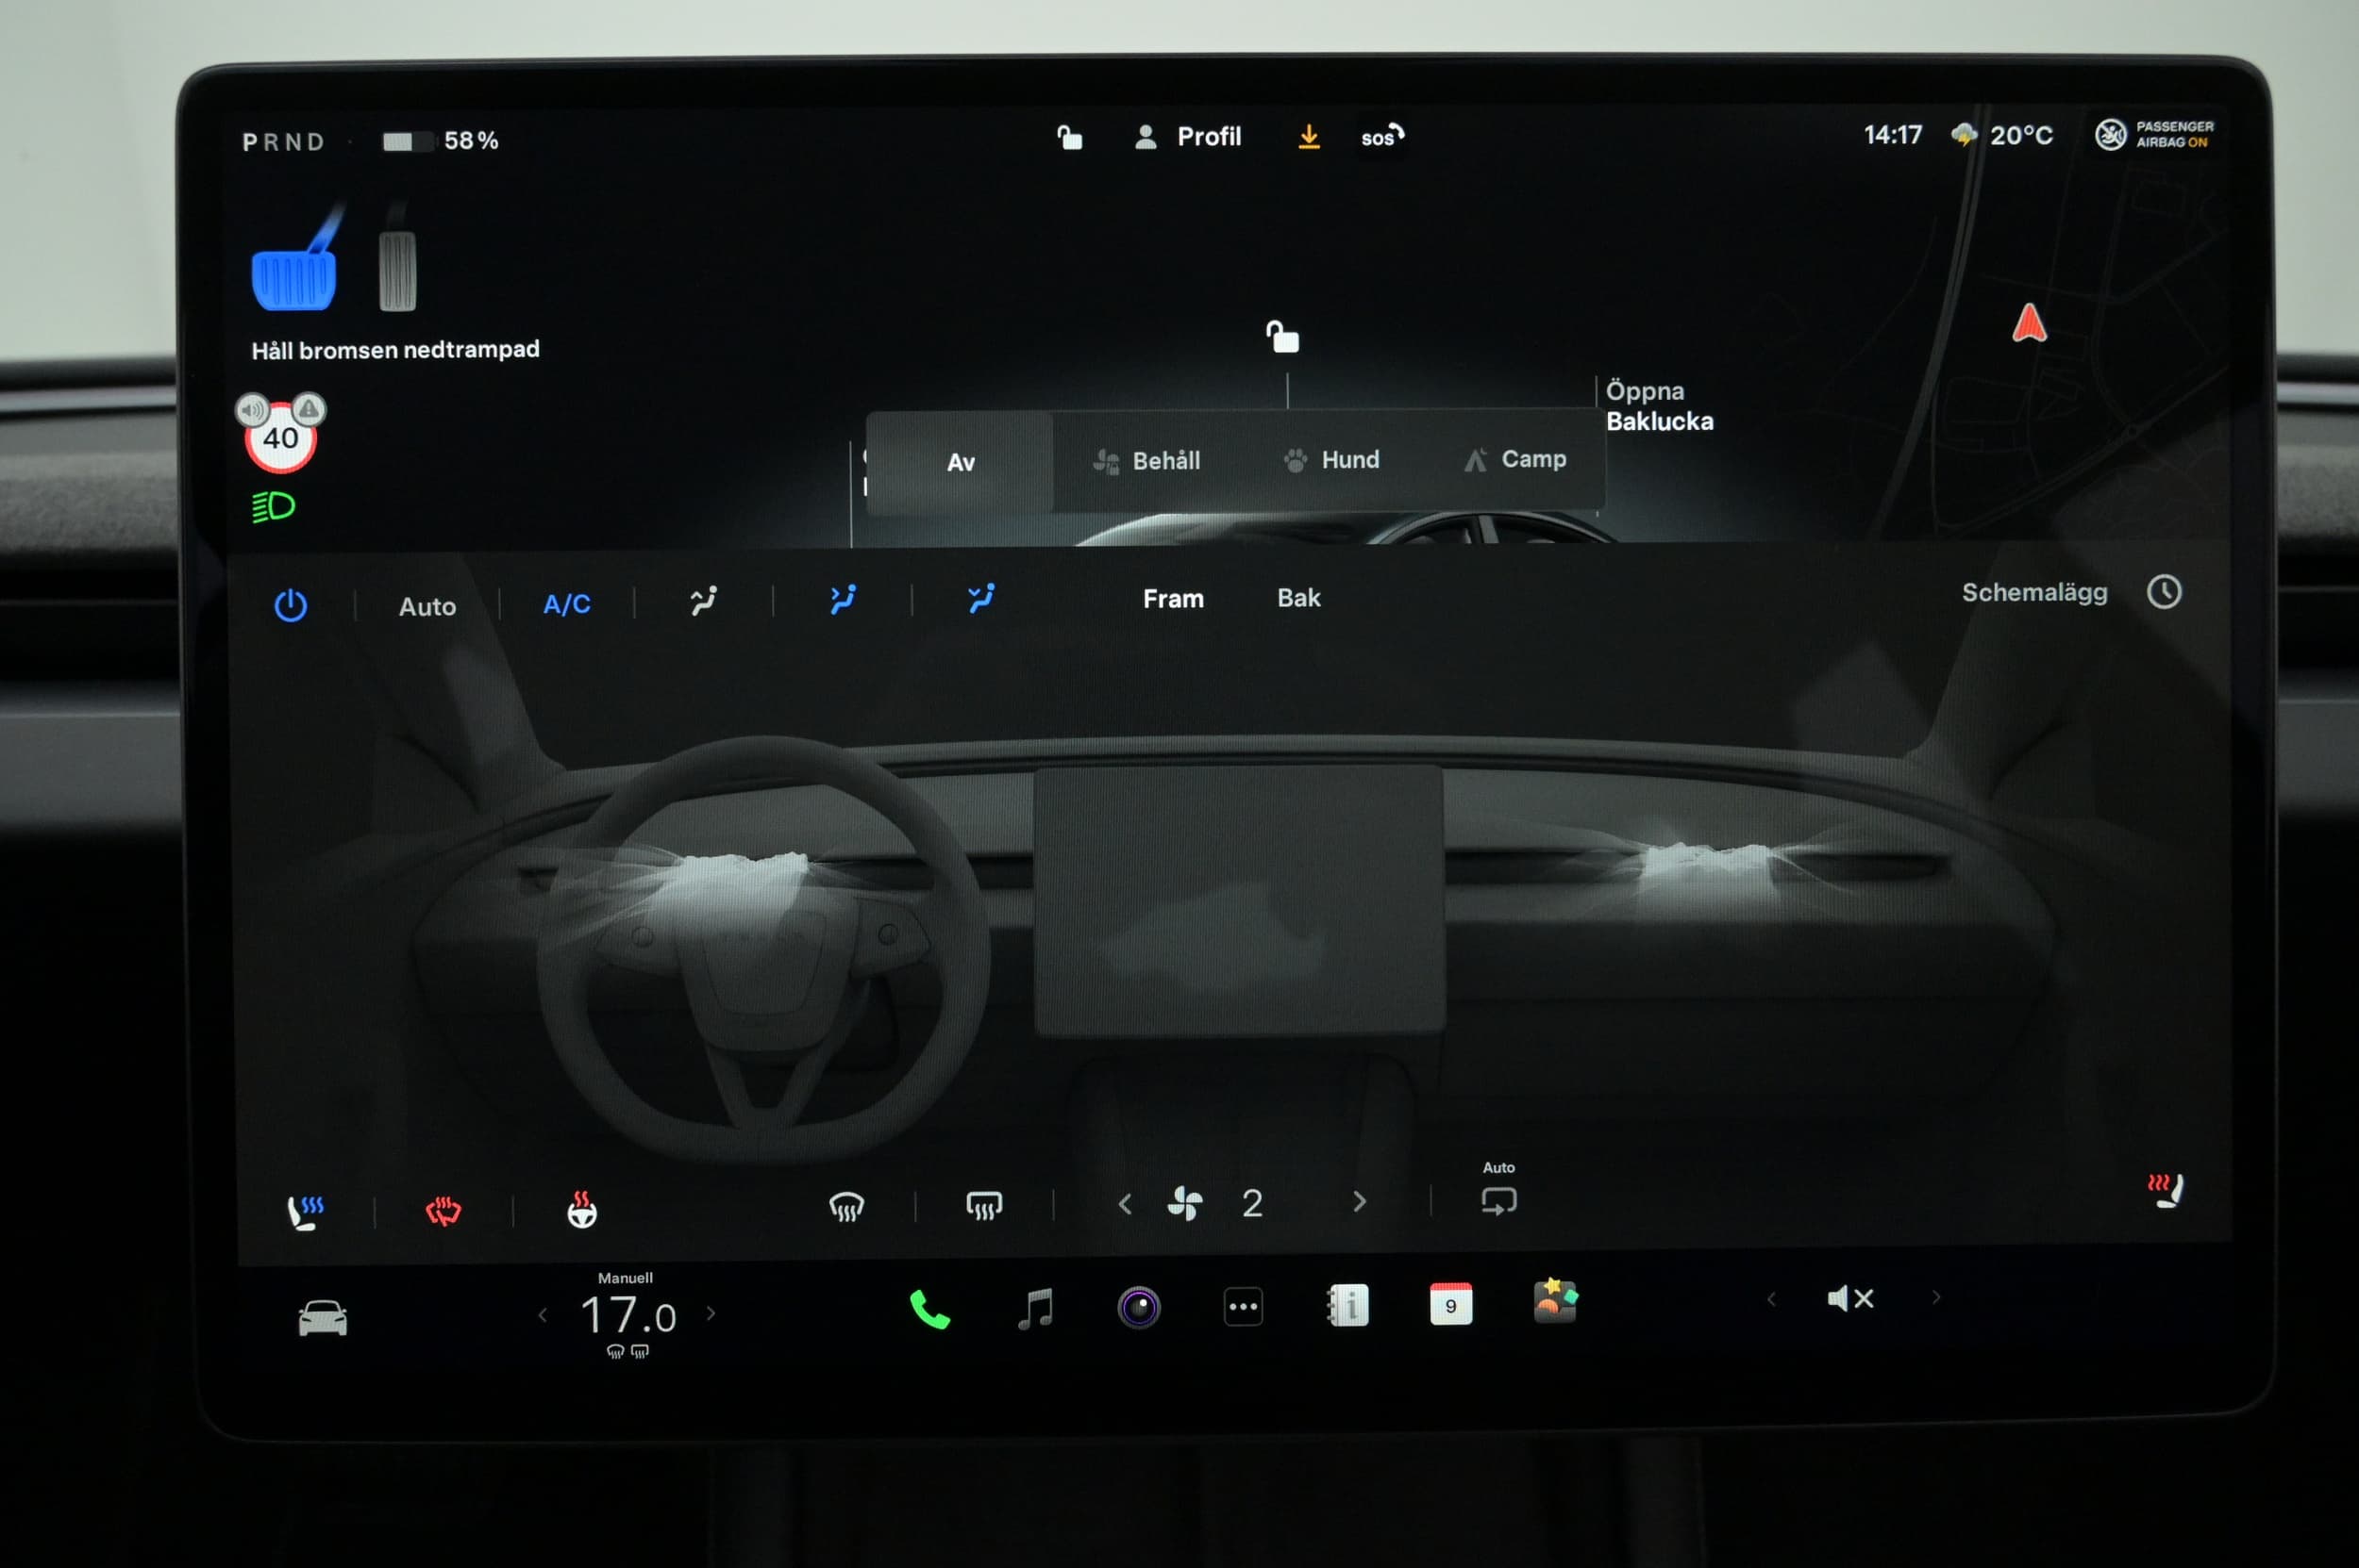Toggle the A/C button
Viewport: 2359px width, 1568px height.
[566, 604]
